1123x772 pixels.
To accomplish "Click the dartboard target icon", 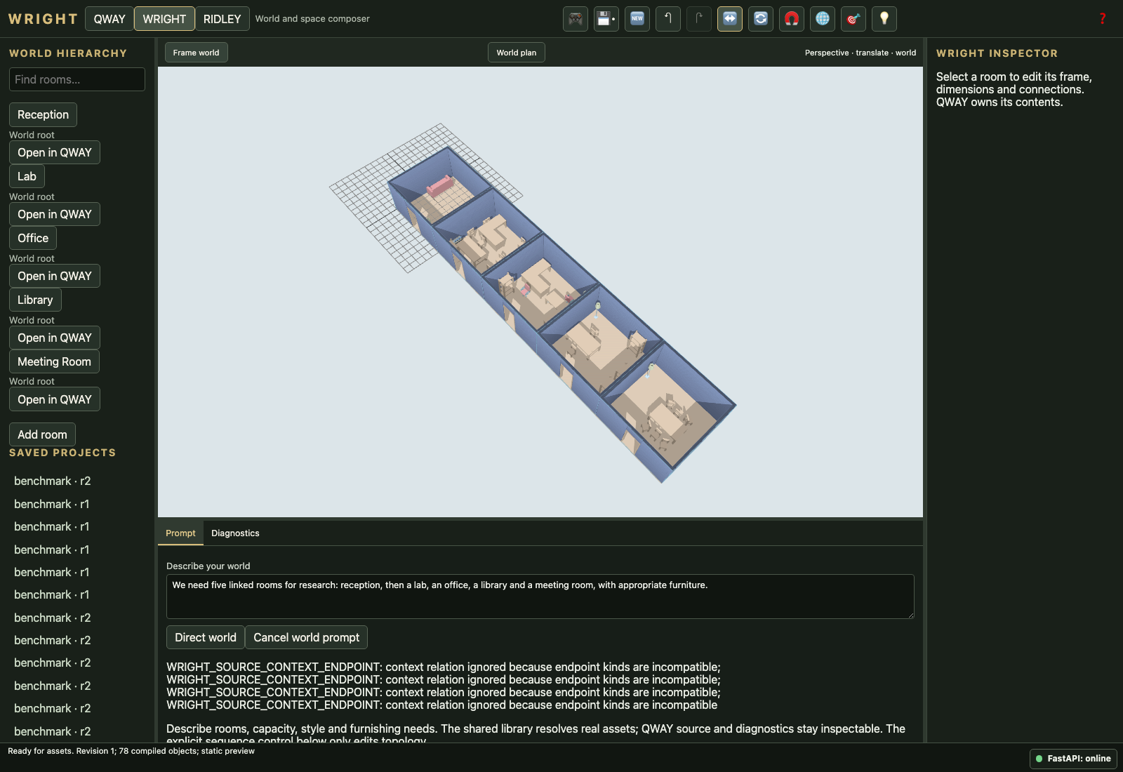I will click(x=853, y=19).
